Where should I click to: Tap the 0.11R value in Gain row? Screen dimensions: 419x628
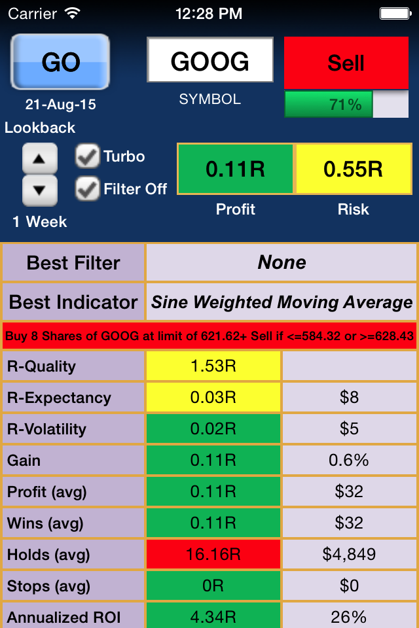(x=213, y=460)
